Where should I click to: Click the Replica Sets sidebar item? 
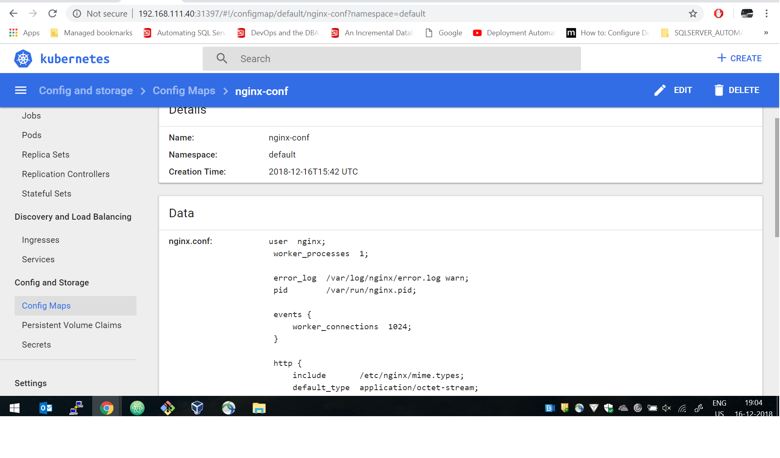tap(45, 154)
